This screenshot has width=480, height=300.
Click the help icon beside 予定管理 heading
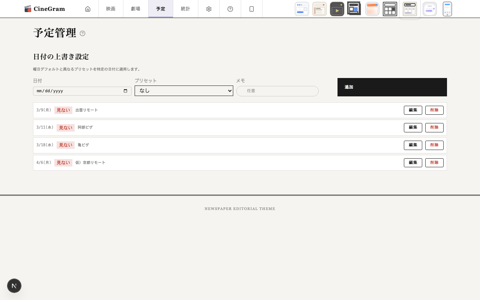tap(82, 33)
